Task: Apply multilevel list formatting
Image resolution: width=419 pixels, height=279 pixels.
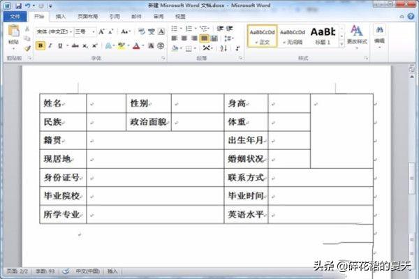Action: (x=203, y=29)
